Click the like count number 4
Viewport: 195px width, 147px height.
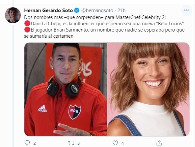[x=123, y=143]
